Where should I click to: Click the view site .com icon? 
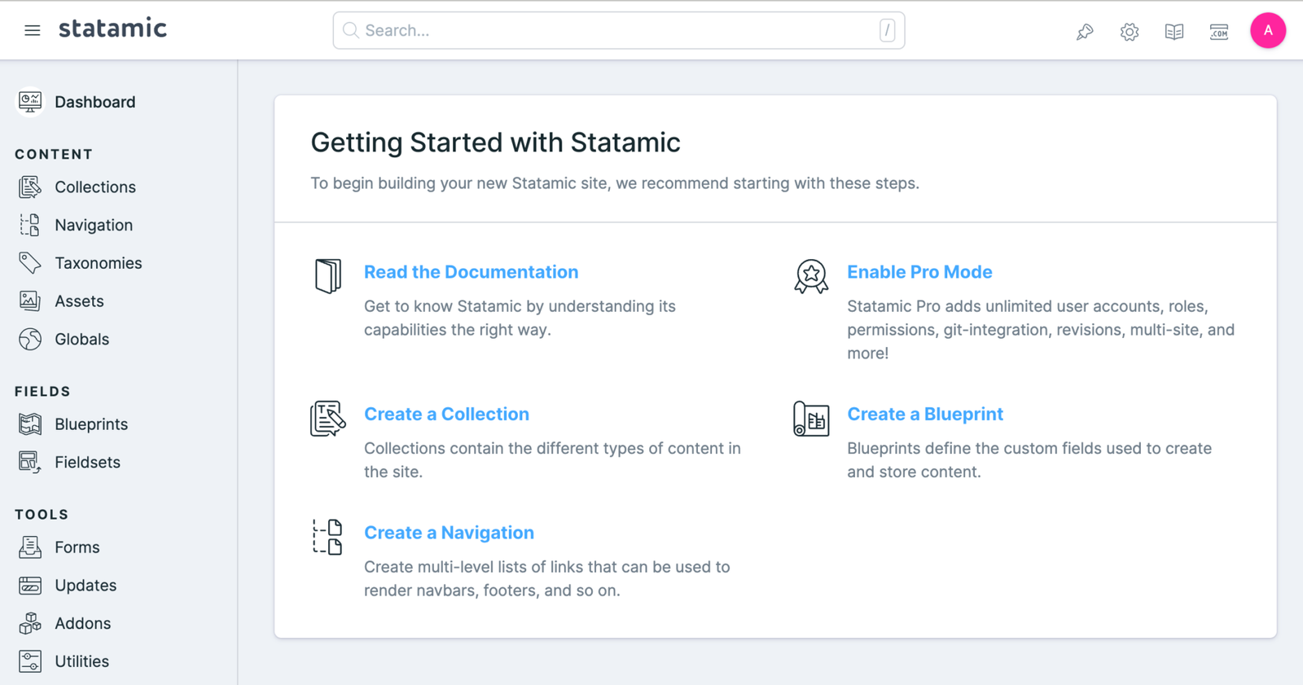coord(1218,32)
